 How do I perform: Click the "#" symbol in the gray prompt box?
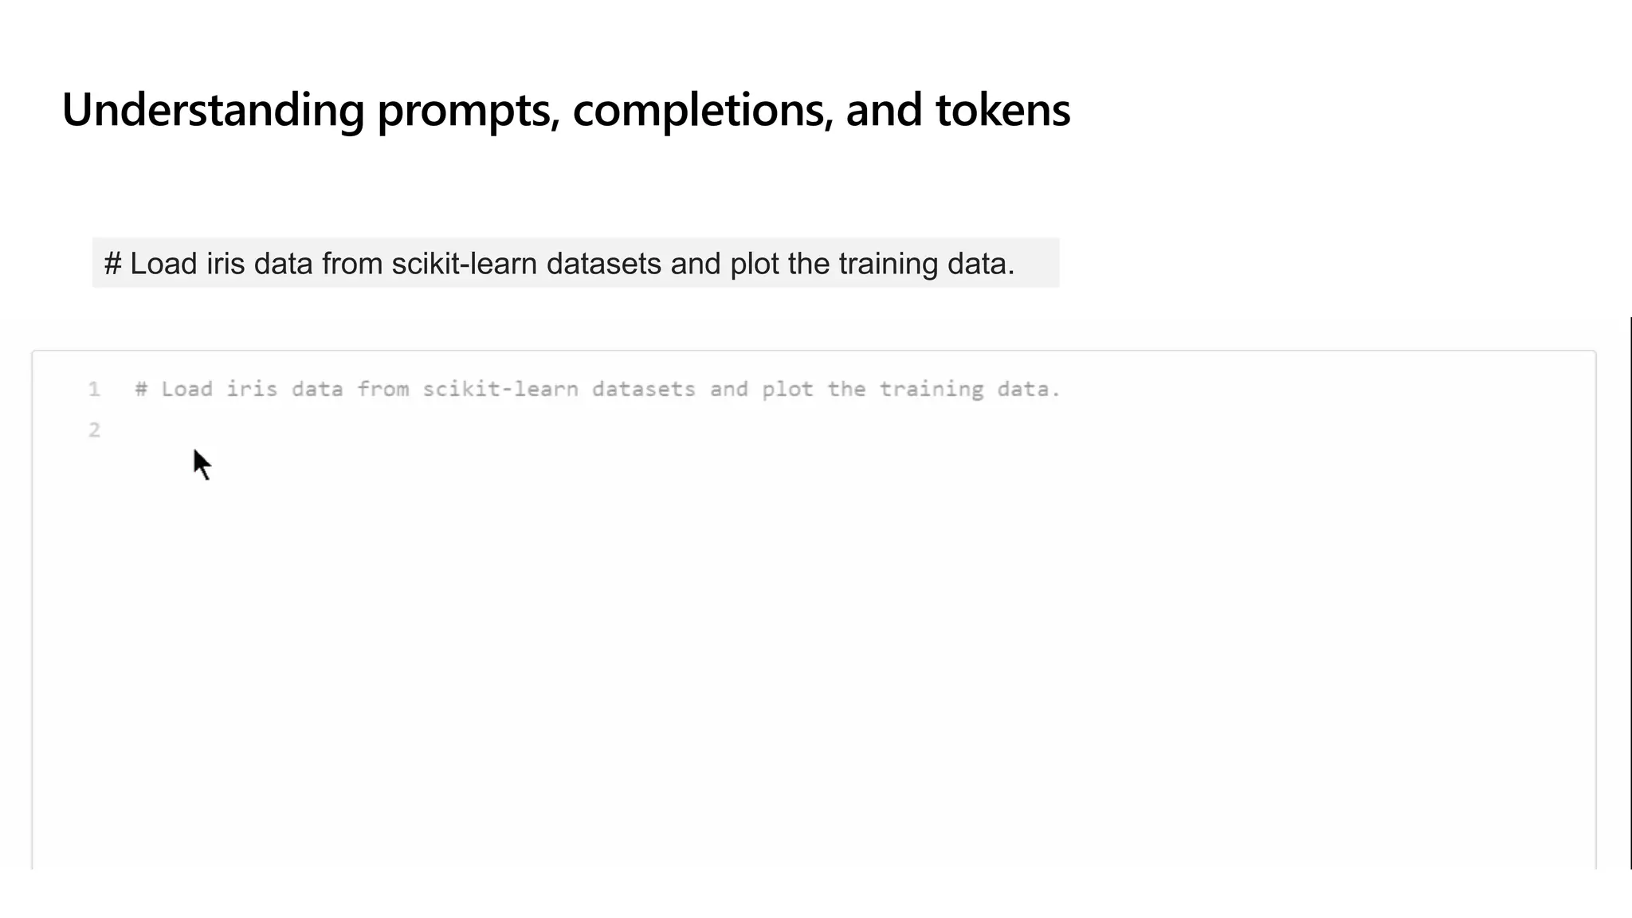pyautogui.click(x=112, y=264)
